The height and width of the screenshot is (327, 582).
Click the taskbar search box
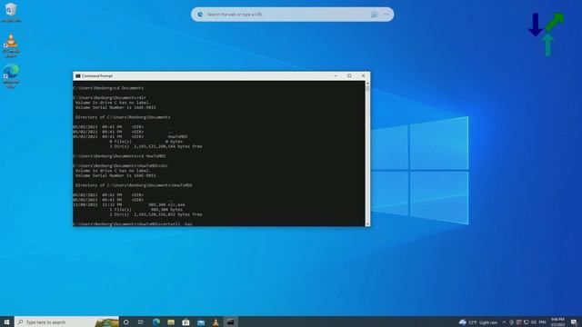click(x=66, y=322)
